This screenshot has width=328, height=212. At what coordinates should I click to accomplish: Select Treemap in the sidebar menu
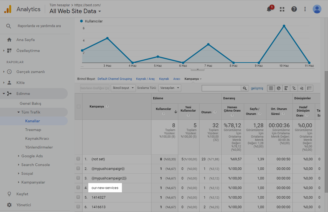[33, 130]
